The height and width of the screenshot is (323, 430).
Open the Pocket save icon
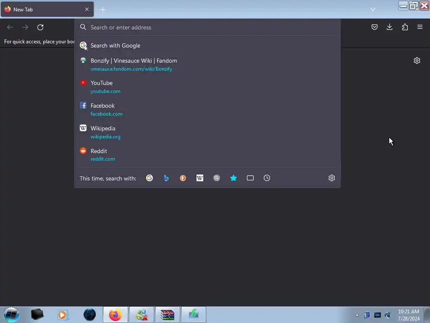[374, 27]
